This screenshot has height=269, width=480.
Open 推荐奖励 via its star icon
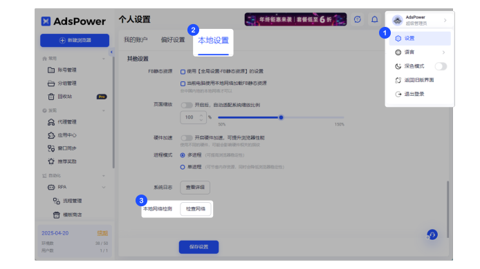[x=51, y=161]
